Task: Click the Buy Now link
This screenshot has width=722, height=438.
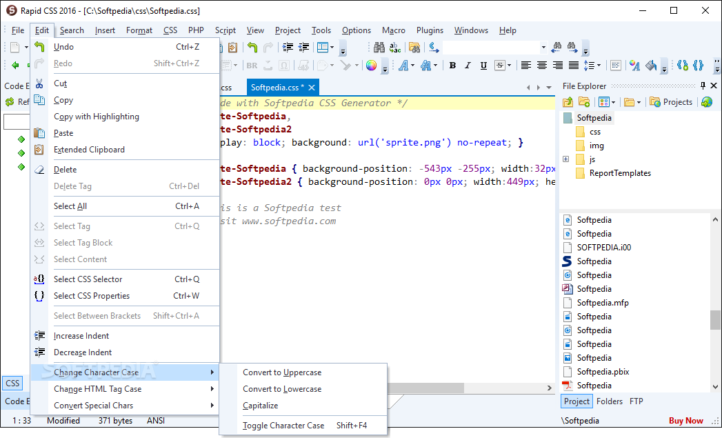Action: 685,421
